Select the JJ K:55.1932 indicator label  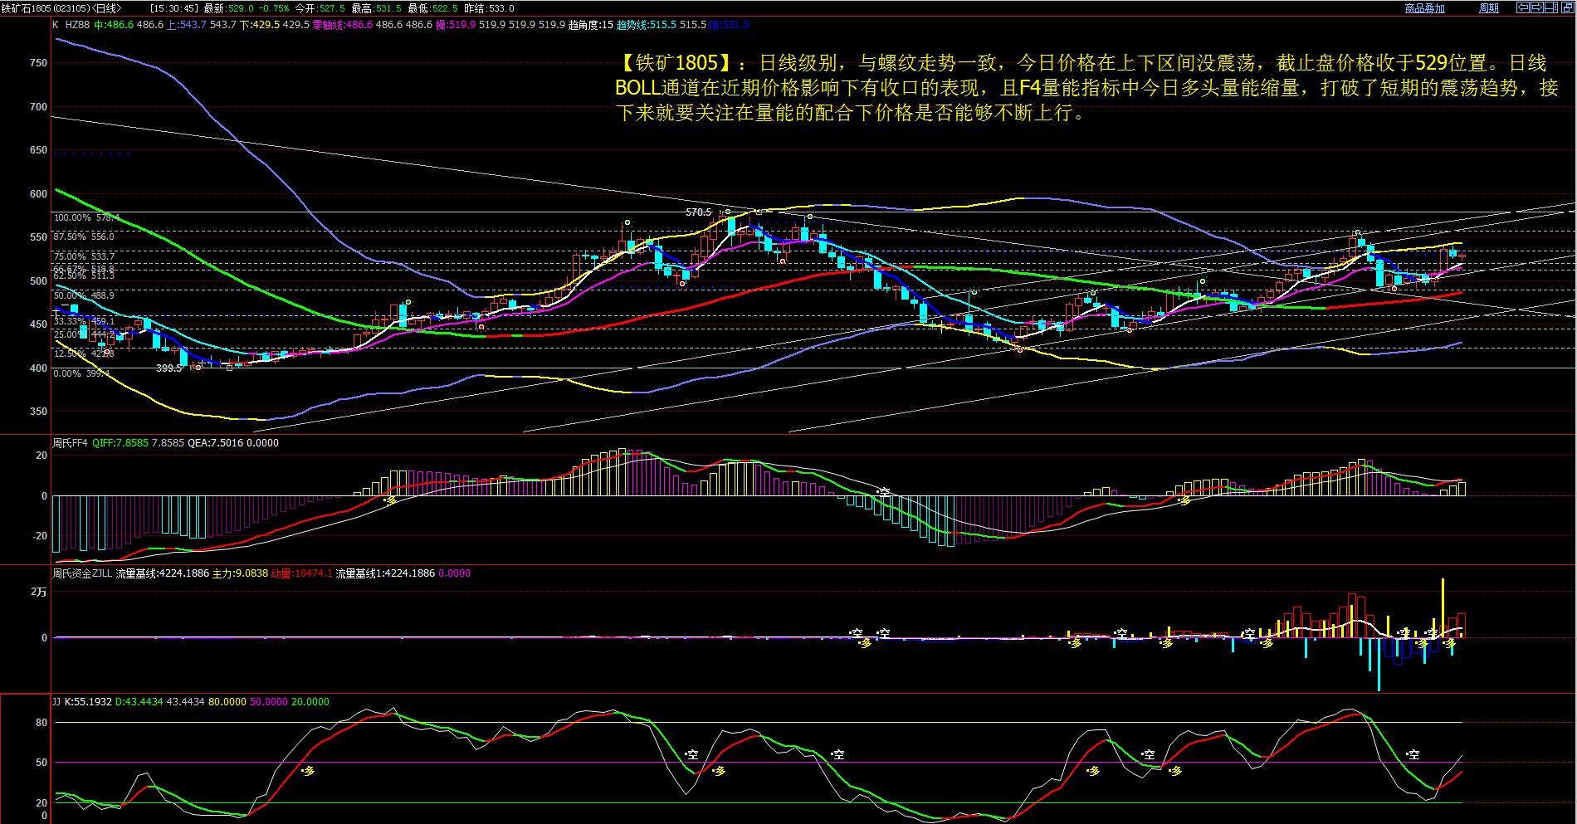click(81, 702)
